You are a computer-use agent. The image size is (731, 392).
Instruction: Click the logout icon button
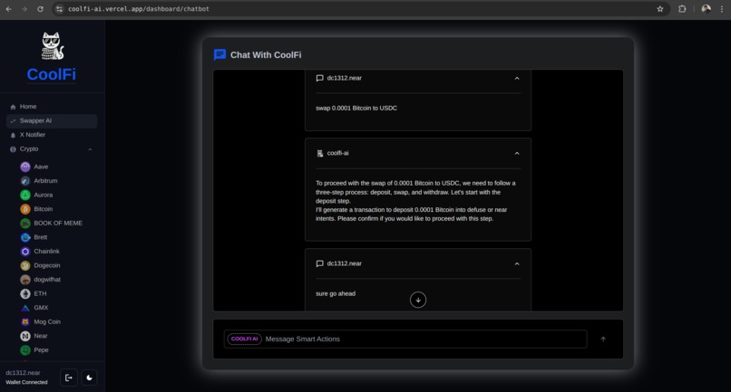coord(69,378)
